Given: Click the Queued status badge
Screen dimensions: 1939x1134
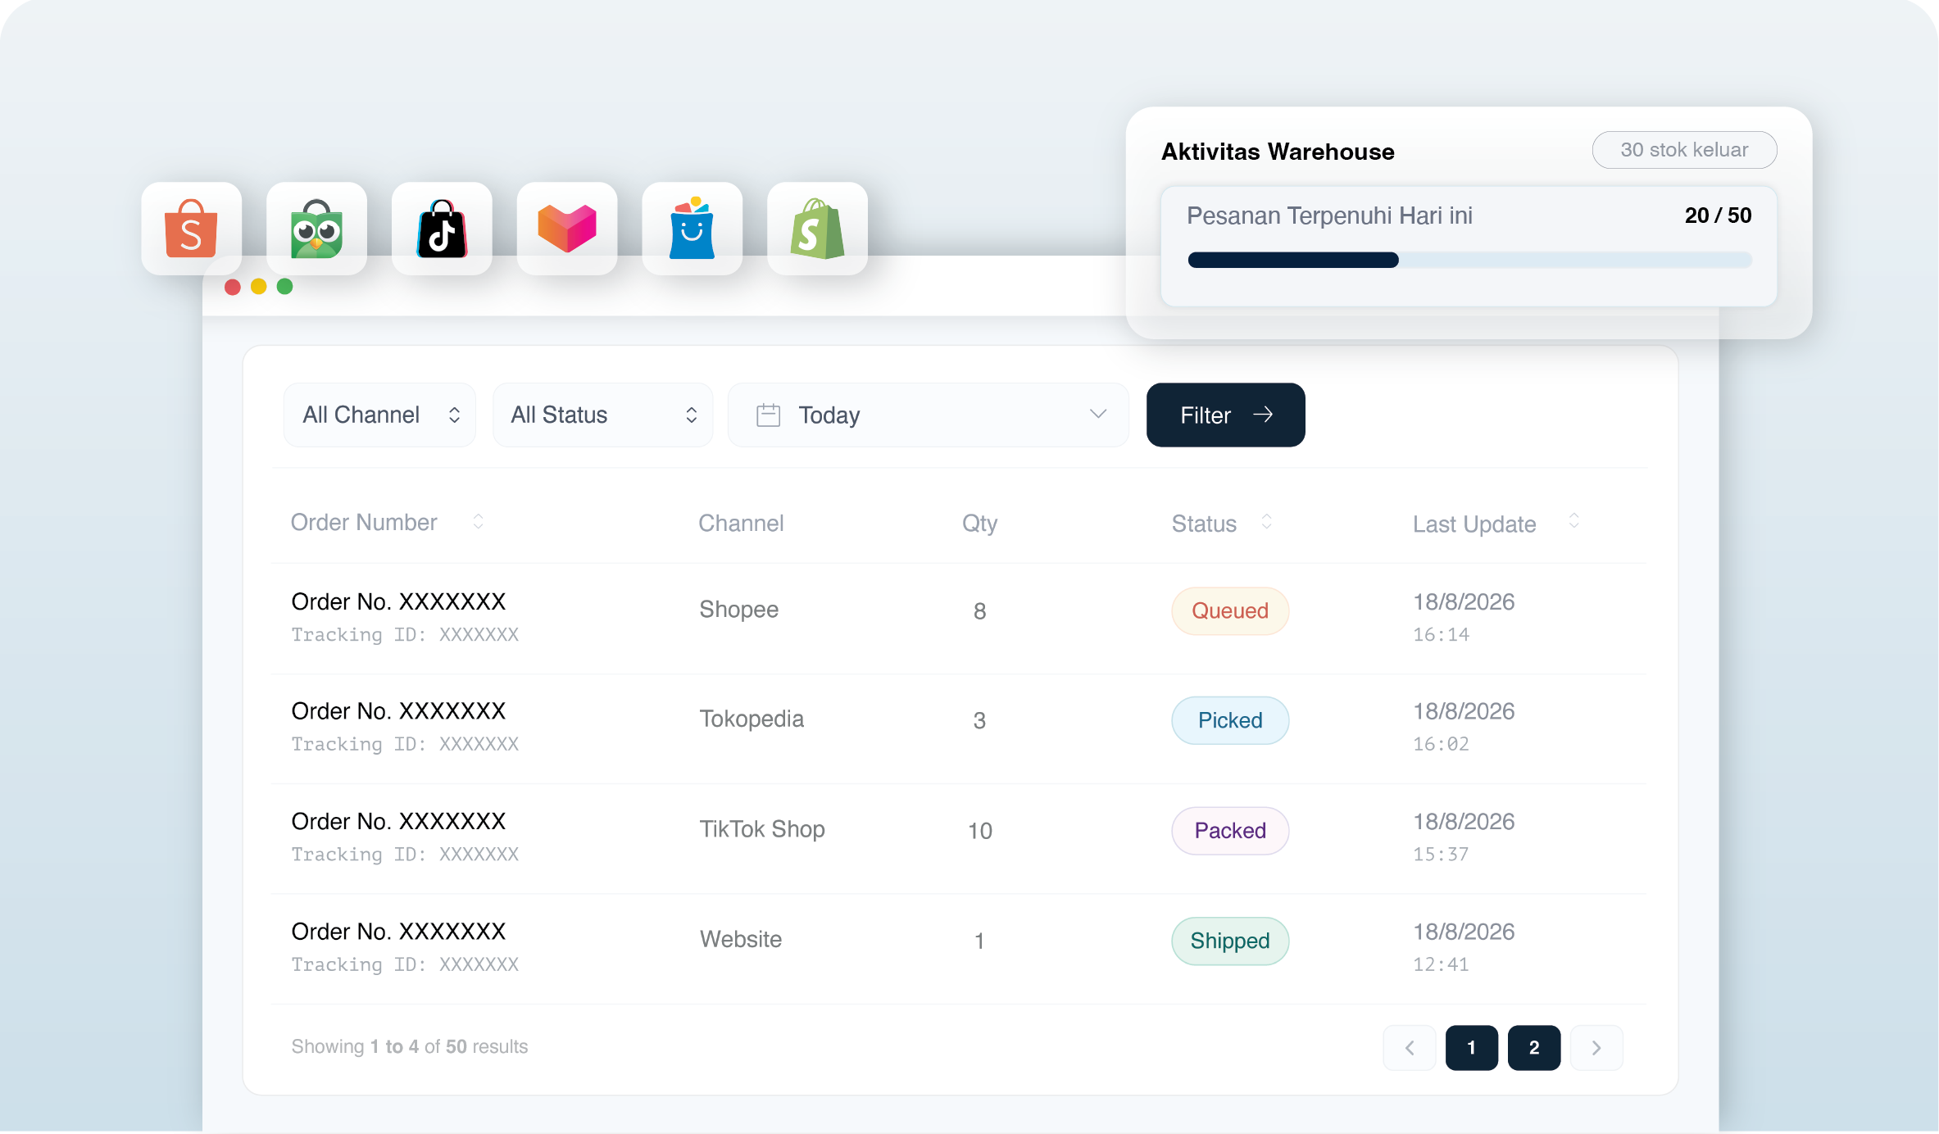Looking at the screenshot, I should tap(1230, 610).
